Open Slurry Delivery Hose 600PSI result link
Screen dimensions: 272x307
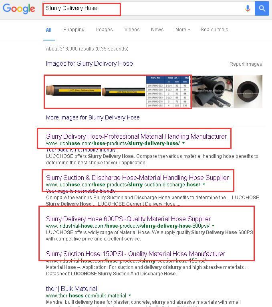pos(128,219)
